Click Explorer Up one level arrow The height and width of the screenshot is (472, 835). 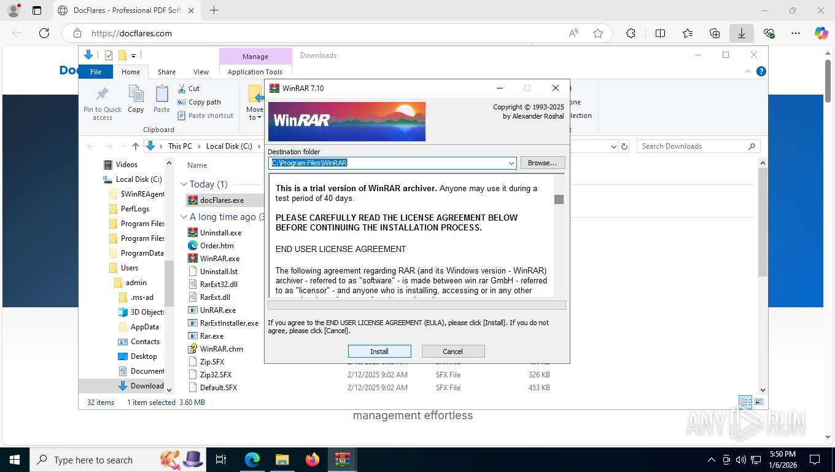[x=136, y=146]
